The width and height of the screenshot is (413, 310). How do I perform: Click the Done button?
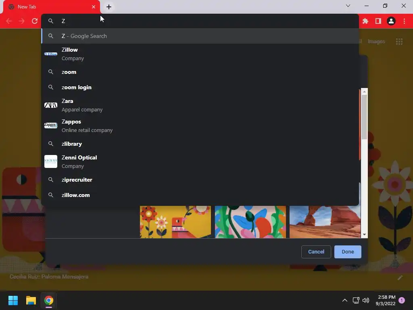[348, 252]
